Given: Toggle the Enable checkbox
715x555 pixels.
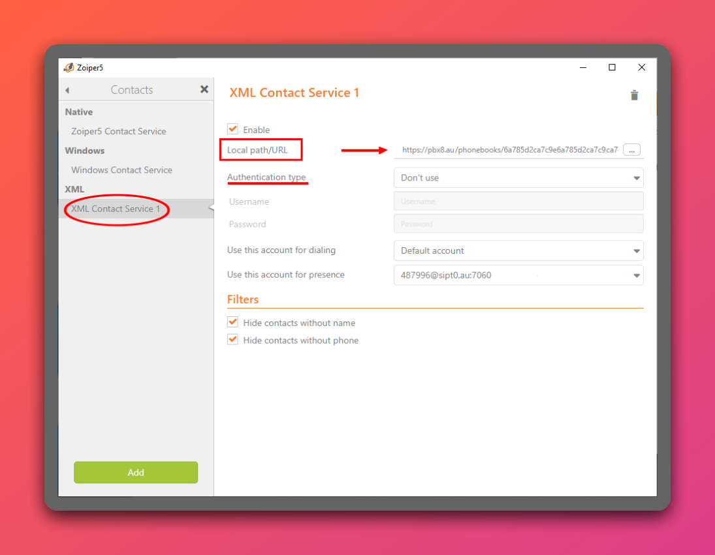Looking at the screenshot, I should [232, 129].
